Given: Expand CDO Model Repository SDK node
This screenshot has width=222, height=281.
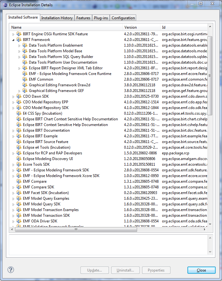Looking at the screenshot, I should point(13,108).
